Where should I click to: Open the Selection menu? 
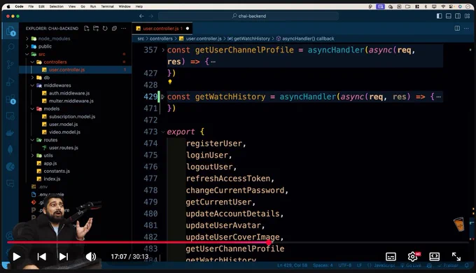[57, 6]
